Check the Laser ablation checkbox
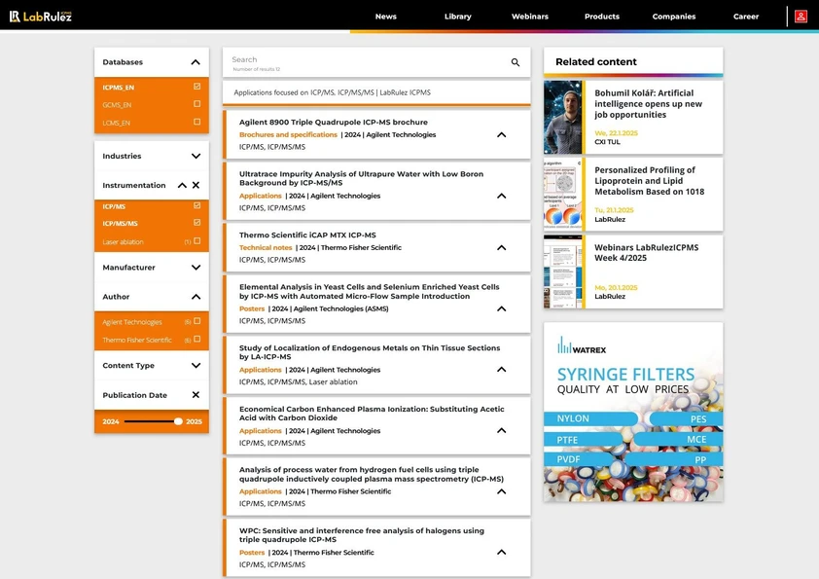The image size is (819, 579). (x=196, y=241)
